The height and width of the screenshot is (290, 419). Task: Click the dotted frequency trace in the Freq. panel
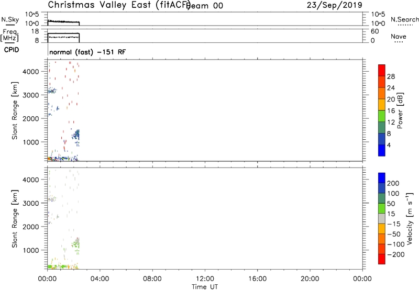(x=64, y=37)
